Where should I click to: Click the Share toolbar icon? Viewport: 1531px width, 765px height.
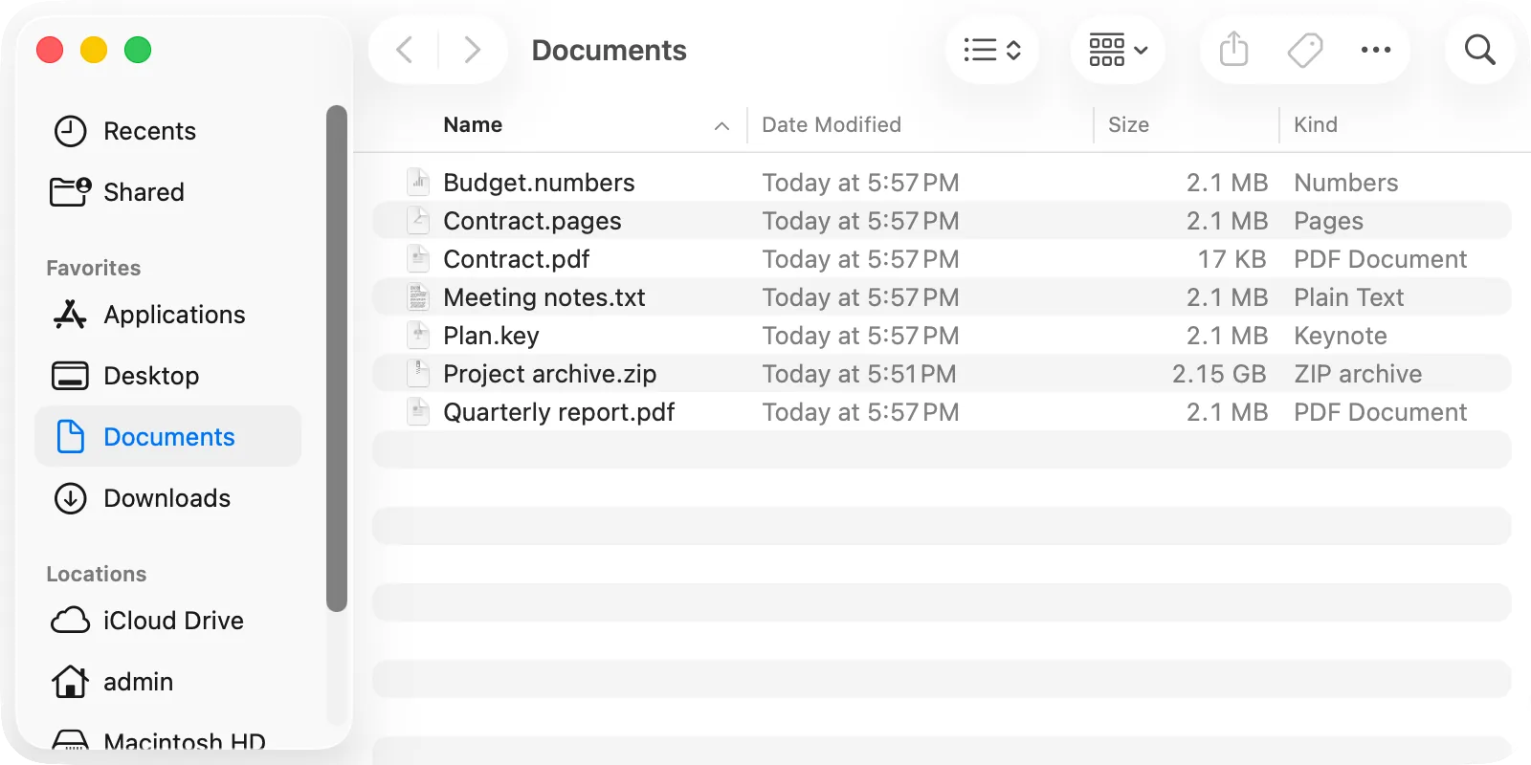pos(1234,50)
